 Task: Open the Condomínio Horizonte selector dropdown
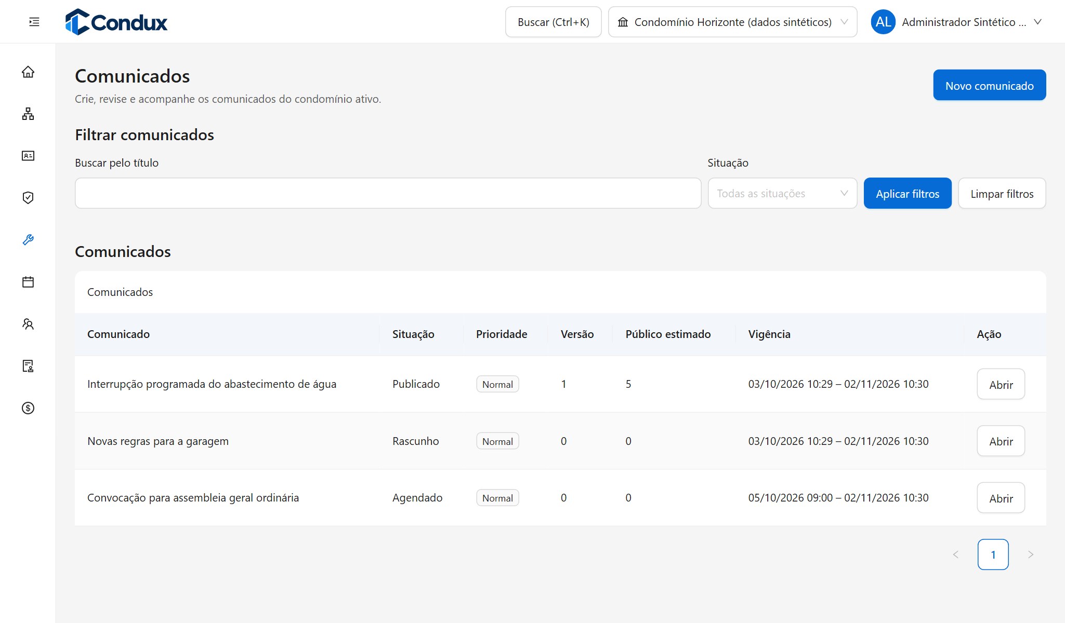(733, 22)
